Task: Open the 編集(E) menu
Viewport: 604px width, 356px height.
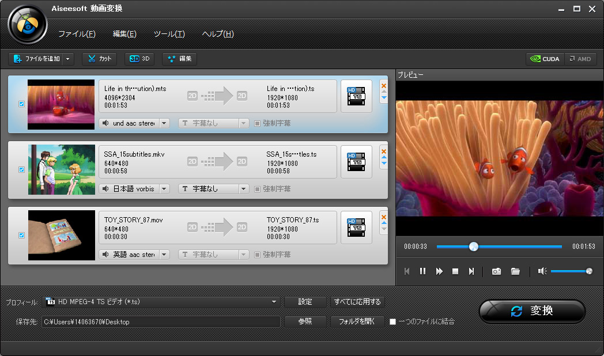Action: pyautogui.click(x=124, y=34)
